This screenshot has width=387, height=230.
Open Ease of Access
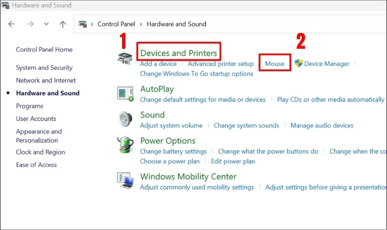(36, 165)
